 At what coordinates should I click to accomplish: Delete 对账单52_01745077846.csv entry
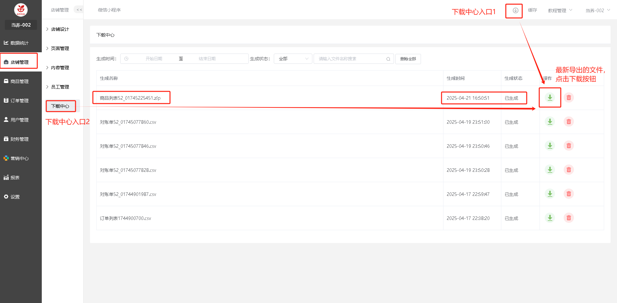pyautogui.click(x=568, y=146)
